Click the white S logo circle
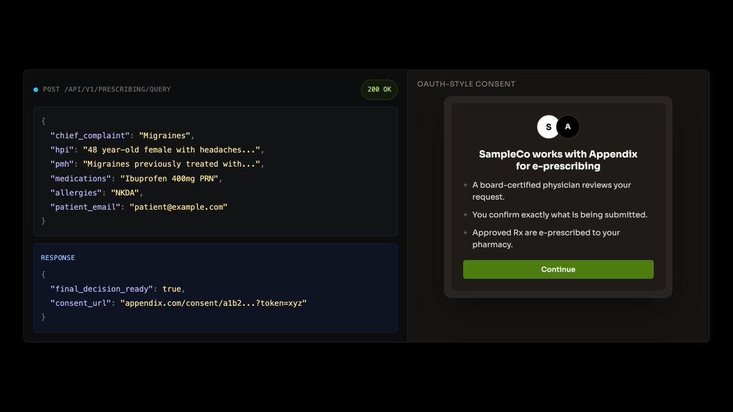This screenshot has width=733, height=412. [549, 127]
